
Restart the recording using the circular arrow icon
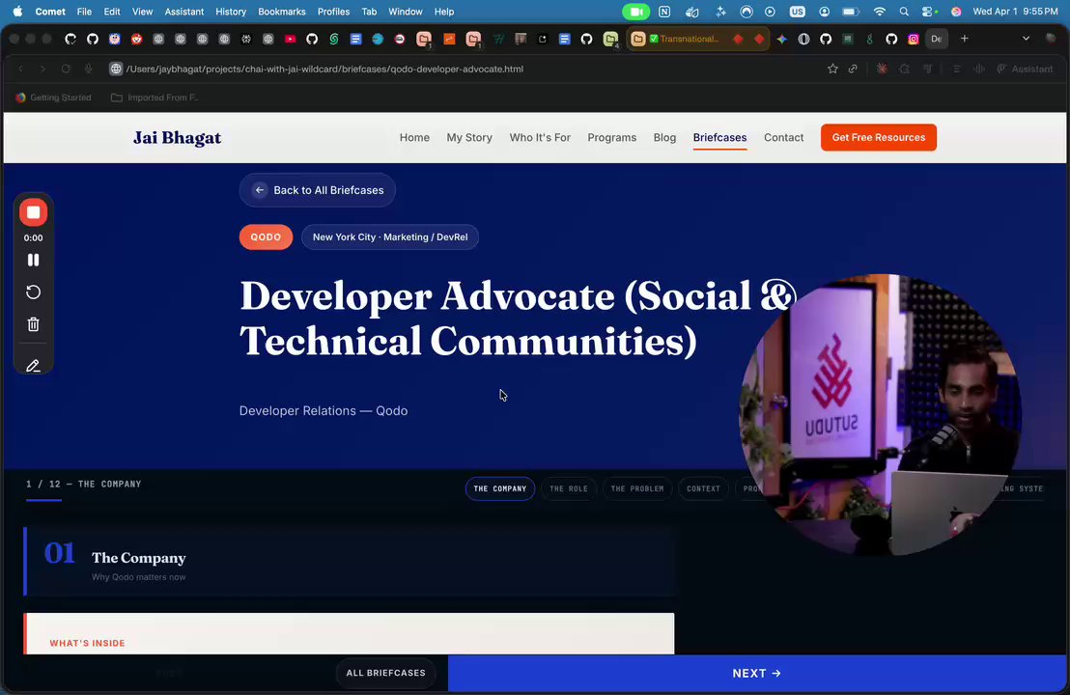click(x=33, y=292)
